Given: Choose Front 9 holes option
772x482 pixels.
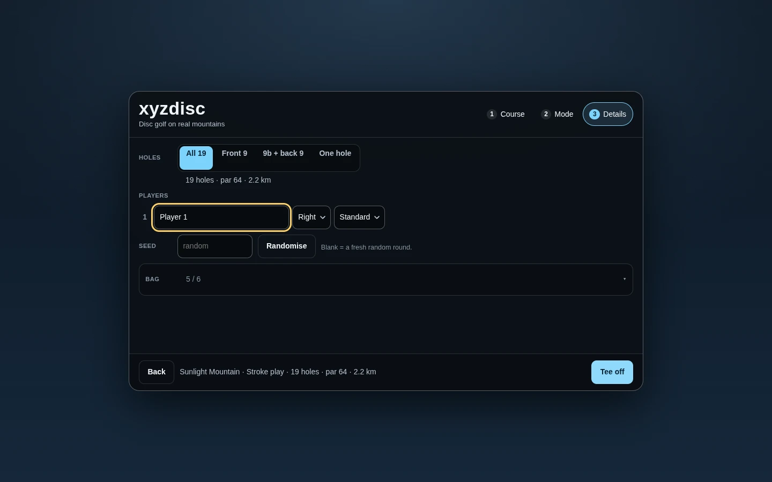Looking at the screenshot, I should 234,158.
